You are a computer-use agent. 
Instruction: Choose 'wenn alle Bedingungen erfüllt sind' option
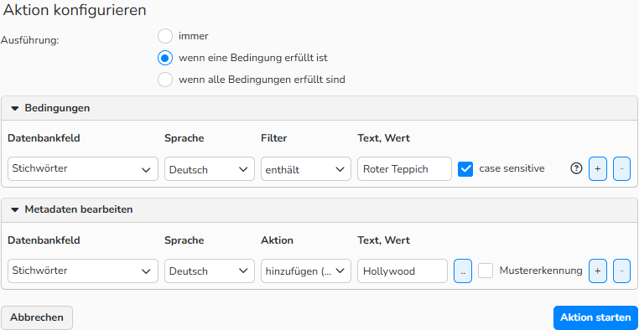click(165, 80)
